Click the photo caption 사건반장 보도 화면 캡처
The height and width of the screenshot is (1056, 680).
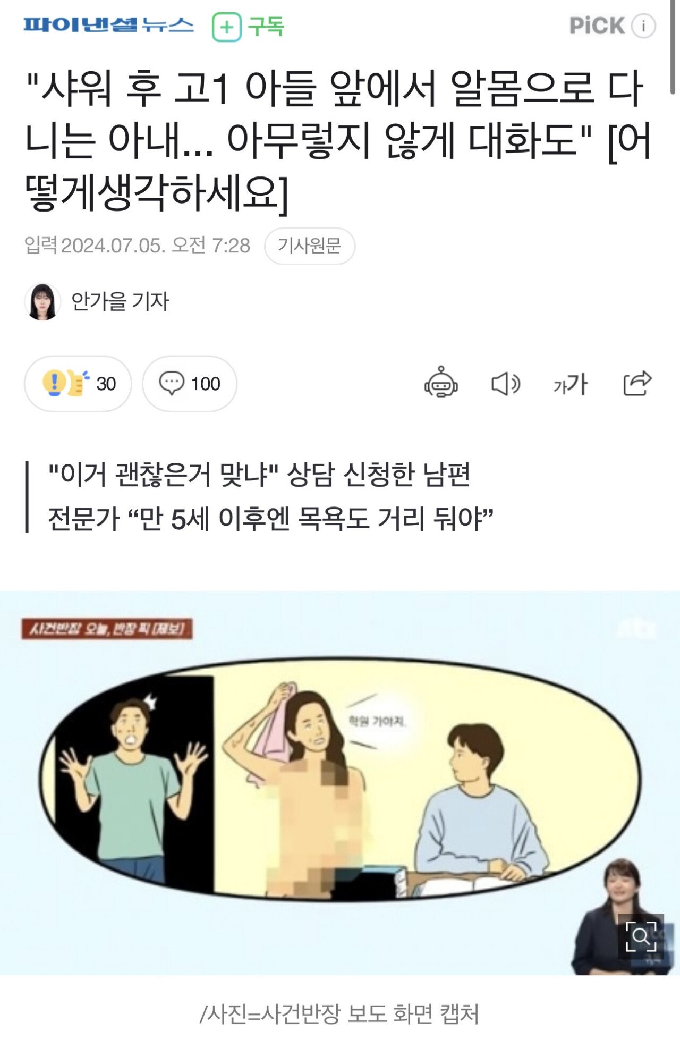[339, 1013]
